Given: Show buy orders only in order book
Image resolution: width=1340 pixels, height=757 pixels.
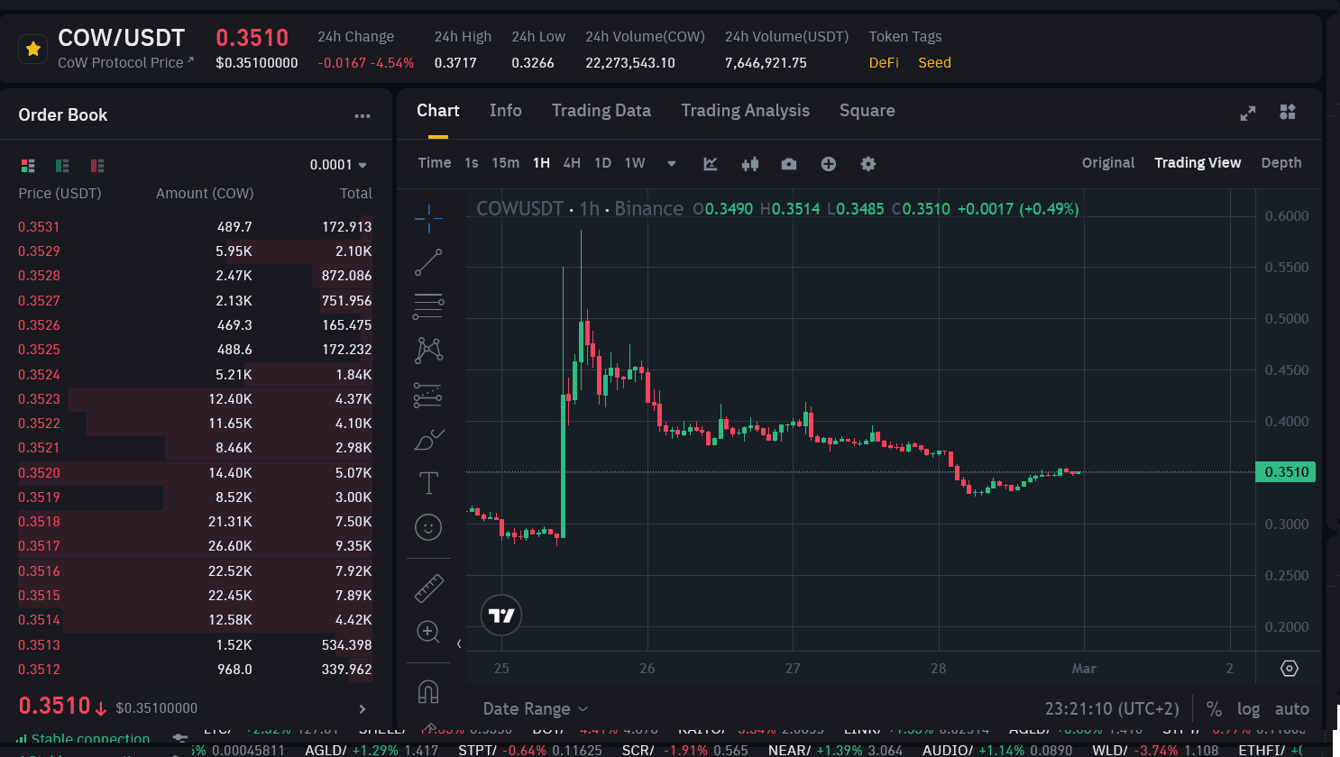Looking at the screenshot, I should click(62, 165).
